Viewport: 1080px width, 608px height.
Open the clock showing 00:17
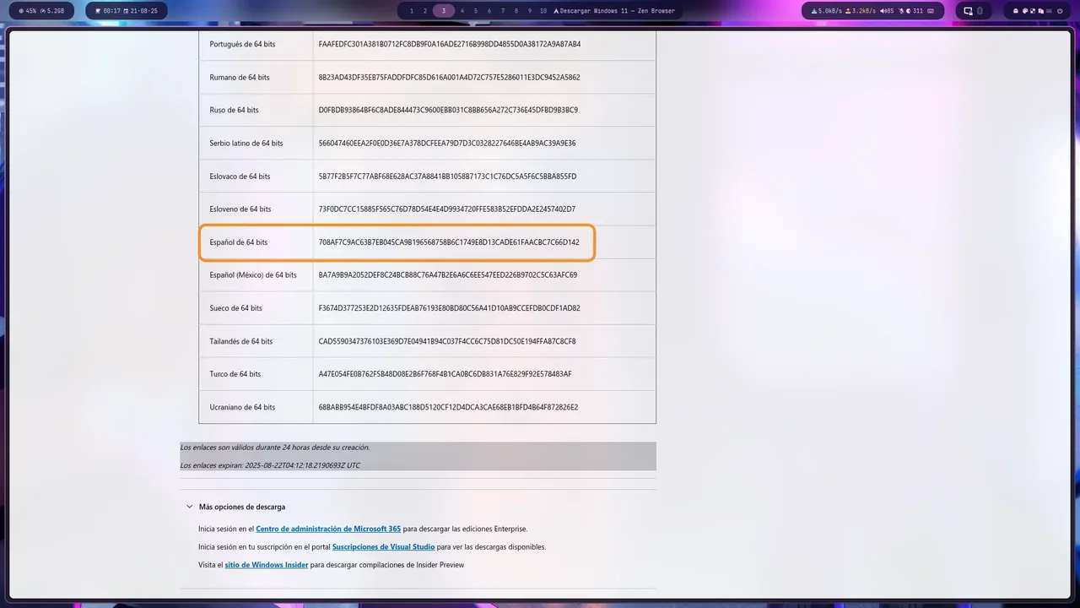(109, 11)
